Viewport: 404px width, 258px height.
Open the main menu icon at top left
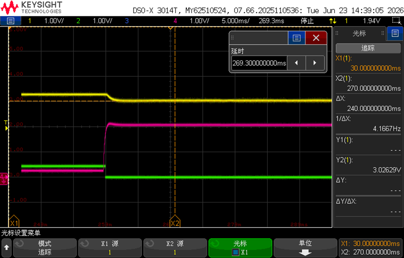point(11,21)
